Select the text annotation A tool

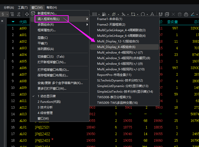[x=152, y=14]
